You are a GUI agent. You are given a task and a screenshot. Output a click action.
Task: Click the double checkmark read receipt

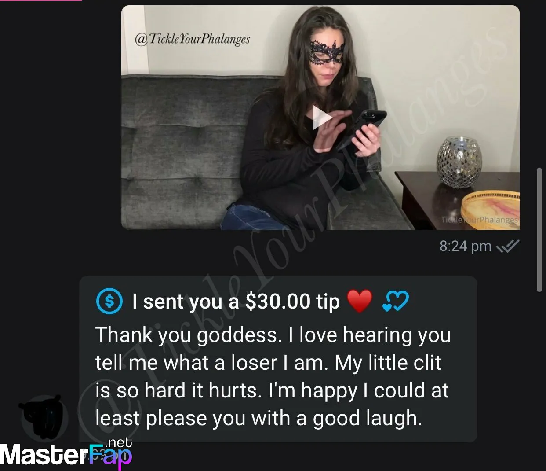pyautogui.click(x=508, y=246)
